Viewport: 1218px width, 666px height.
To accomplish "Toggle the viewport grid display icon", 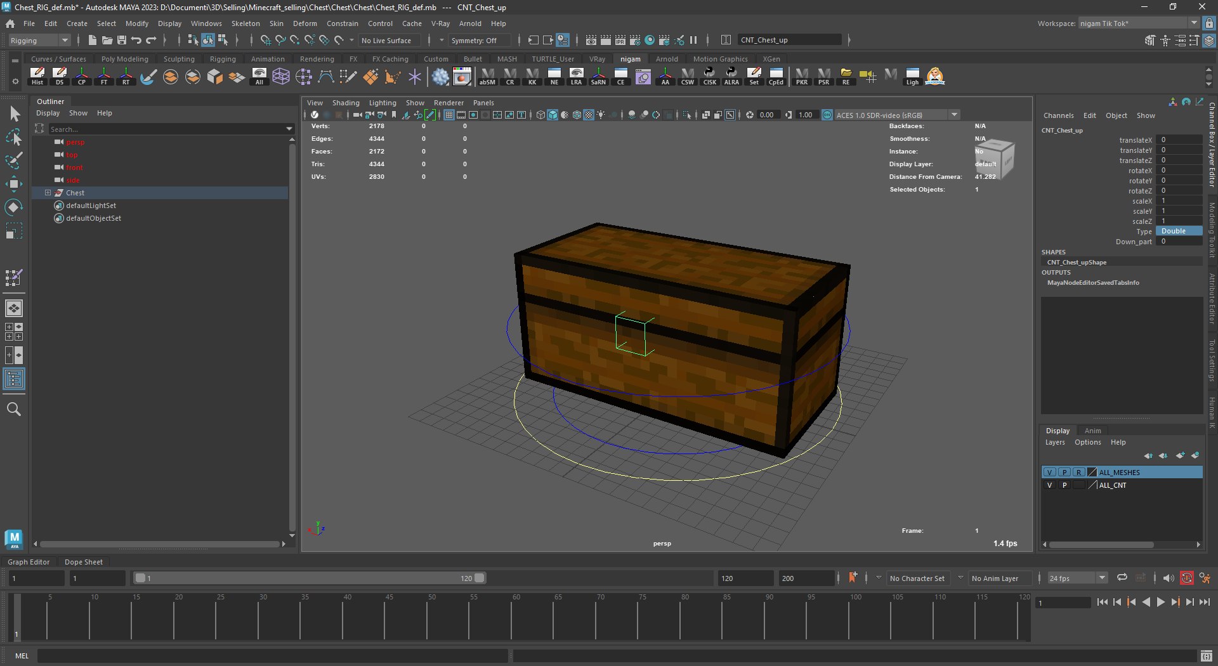I will [449, 115].
